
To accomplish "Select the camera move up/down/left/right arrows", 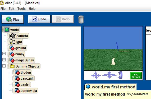I will (x=96, y=75).
